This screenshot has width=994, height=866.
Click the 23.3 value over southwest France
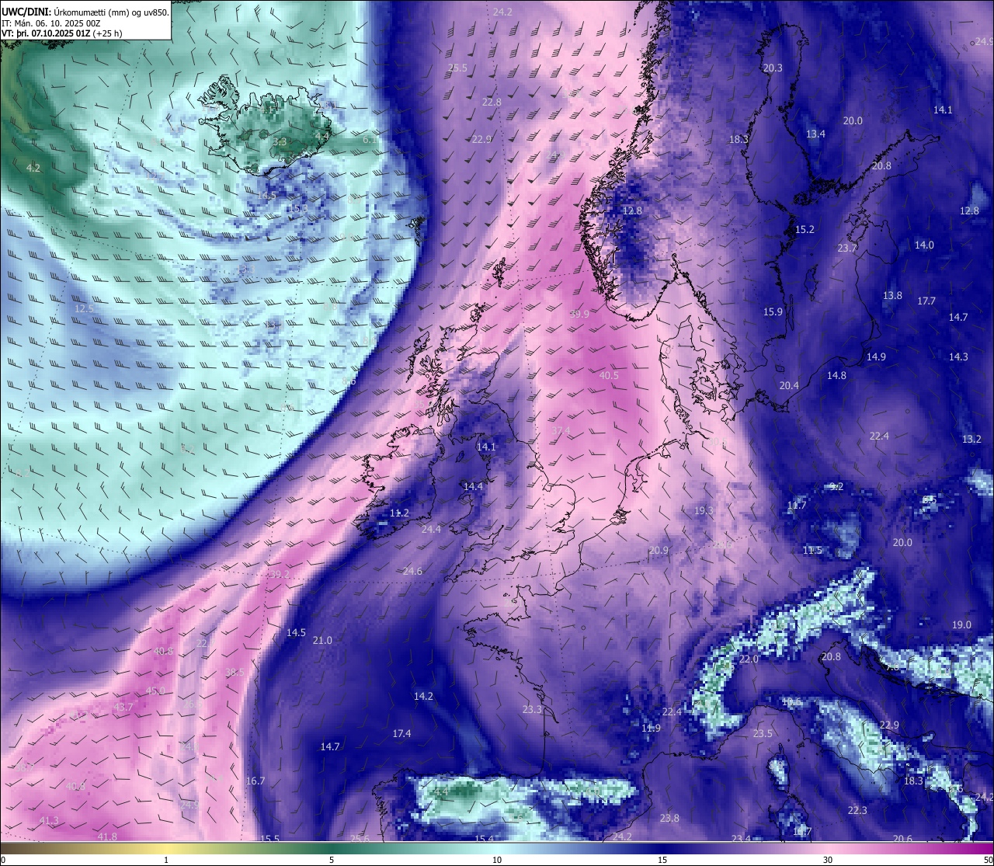[x=532, y=709]
